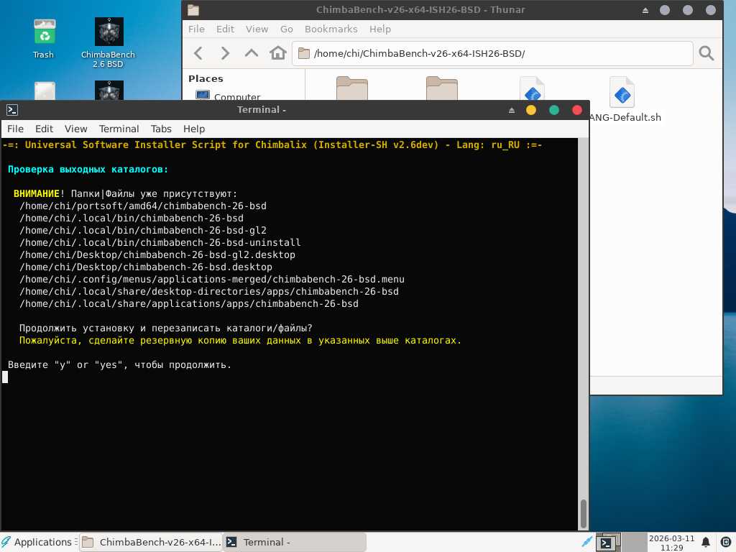Select the second folder in Thunar file view
The image size is (736, 552).
(x=442, y=88)
